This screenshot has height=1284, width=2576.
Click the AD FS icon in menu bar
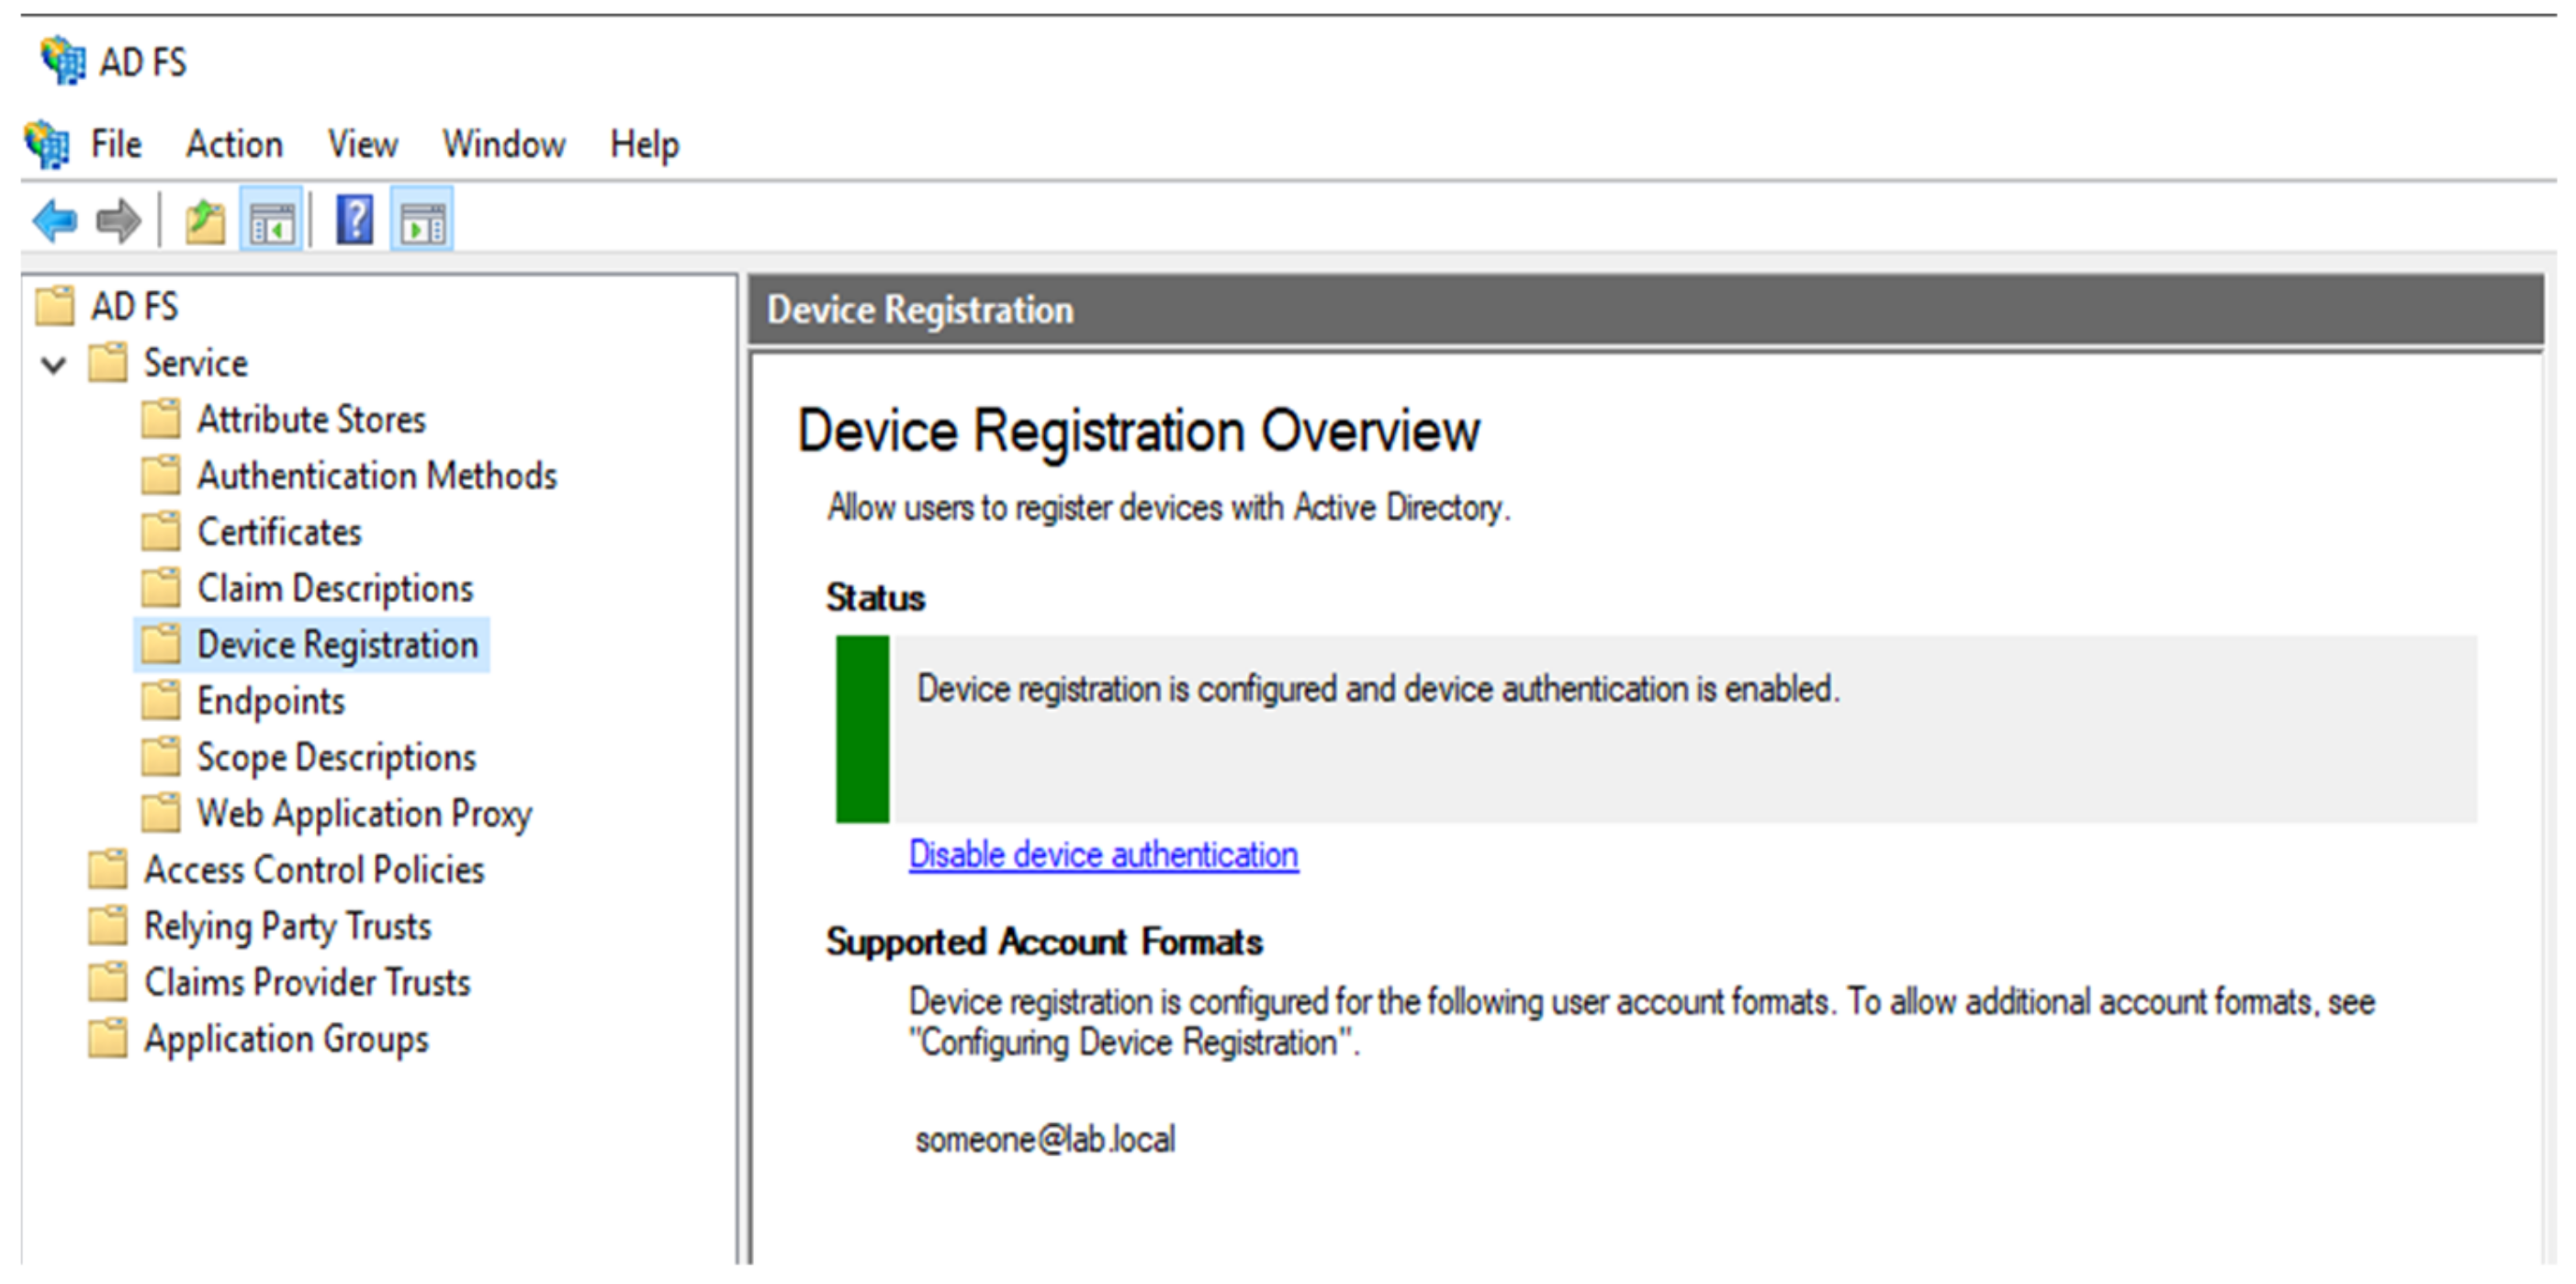46,144
